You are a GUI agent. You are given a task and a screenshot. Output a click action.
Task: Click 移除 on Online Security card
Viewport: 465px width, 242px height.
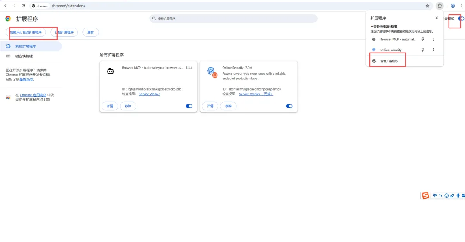click(228, 106)
